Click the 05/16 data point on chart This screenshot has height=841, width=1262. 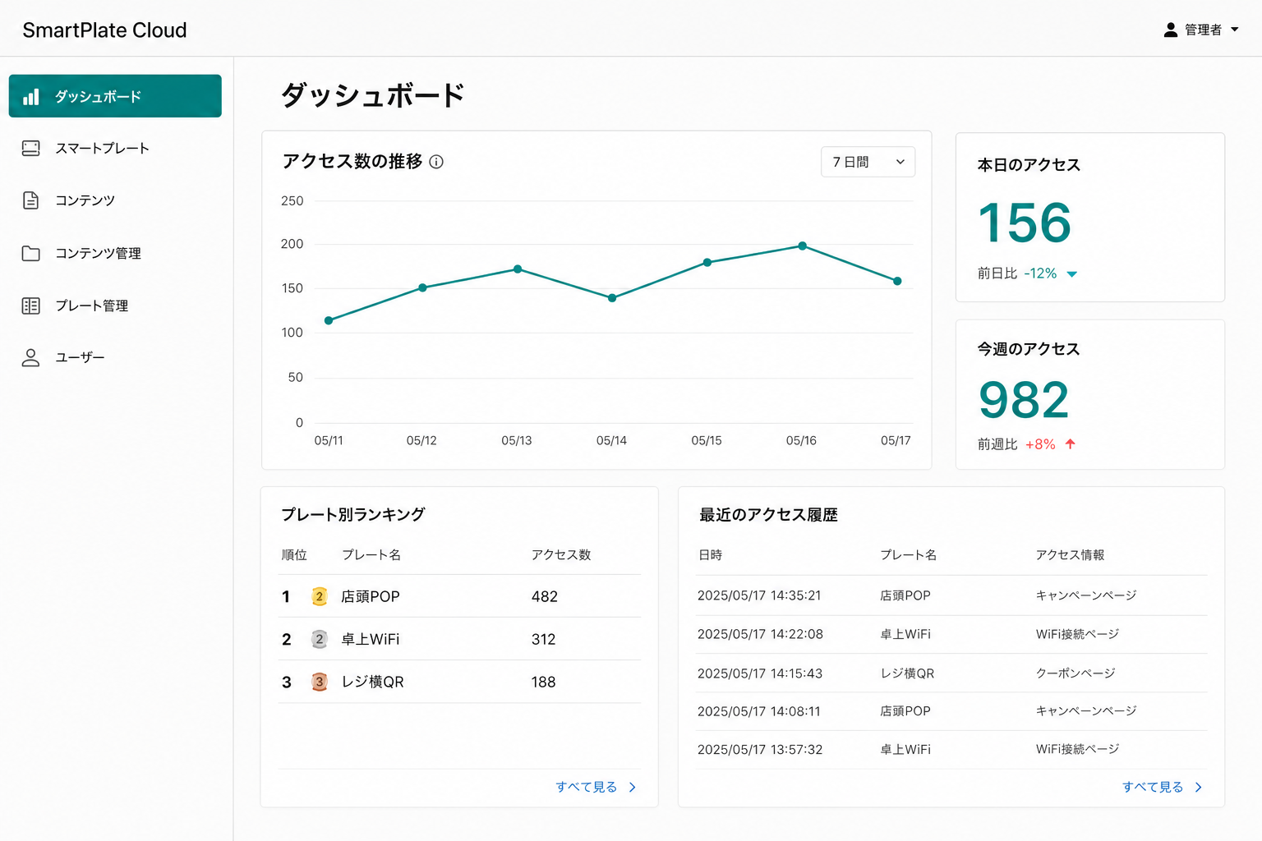pyautogui.click(x=803, y=246)
